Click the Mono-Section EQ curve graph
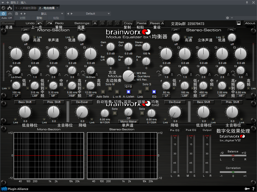Screen dimensions: 257x192 [49, 155]
